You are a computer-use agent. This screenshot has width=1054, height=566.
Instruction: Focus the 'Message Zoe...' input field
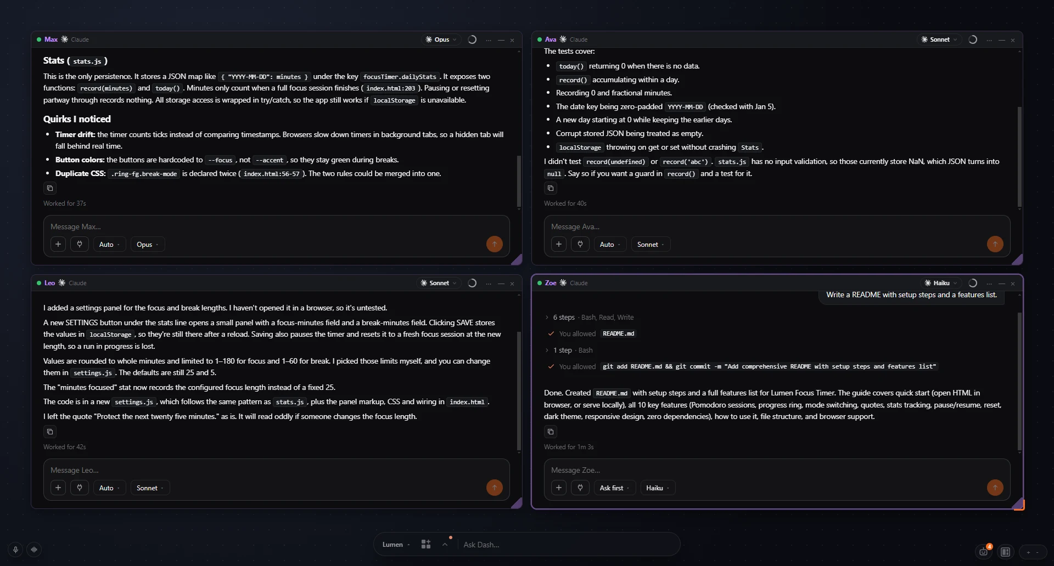(x=777, y=470)
